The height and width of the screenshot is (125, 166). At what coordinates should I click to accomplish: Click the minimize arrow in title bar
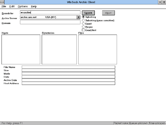[x=160, y=2]
